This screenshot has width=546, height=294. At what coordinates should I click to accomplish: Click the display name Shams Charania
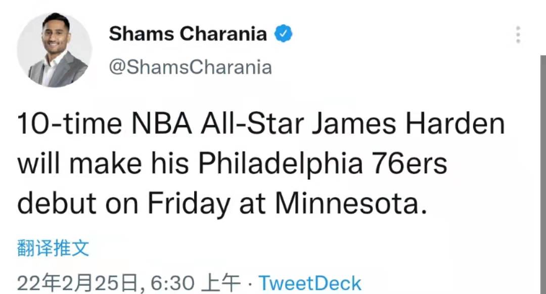point(188,34)
